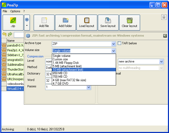Click archive icon for URLSnooper row
The image size is (169, 133).
[4, 79]
